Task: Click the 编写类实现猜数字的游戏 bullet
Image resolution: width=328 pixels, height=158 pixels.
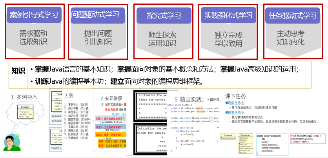Action: 274,121
